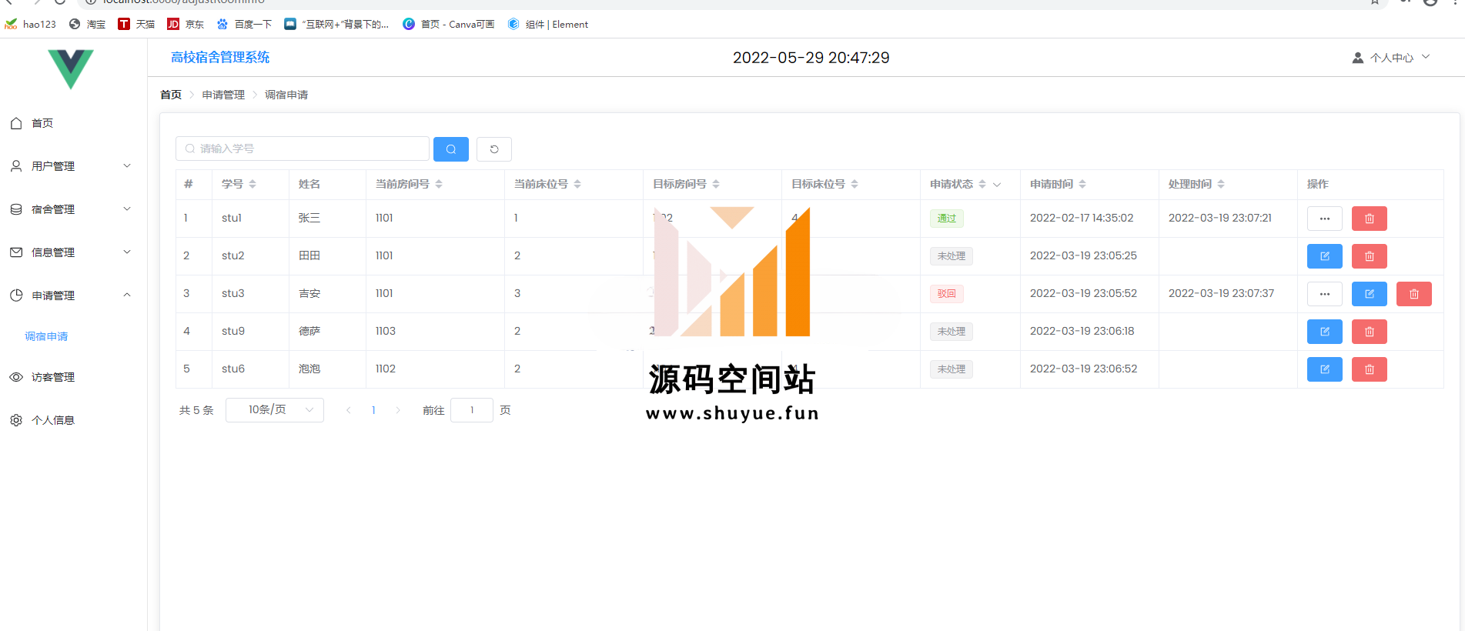This screenshot has width=1465, height=631.
Task: Edit the stu3 application row
Action: [x=1370, y=294]
